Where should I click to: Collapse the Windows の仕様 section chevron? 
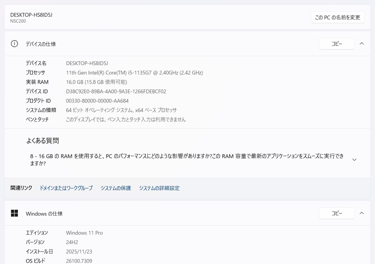362,213
